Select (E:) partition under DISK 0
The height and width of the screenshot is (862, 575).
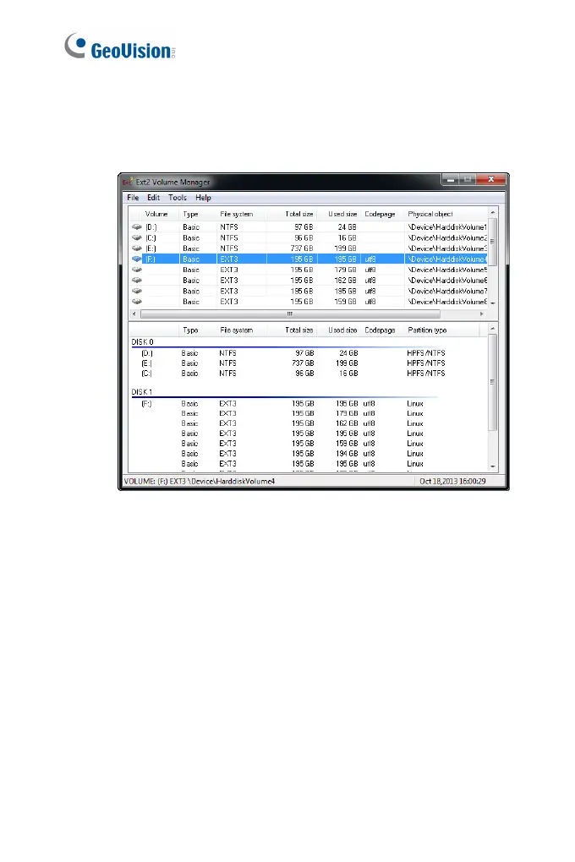tap(147, 363)
